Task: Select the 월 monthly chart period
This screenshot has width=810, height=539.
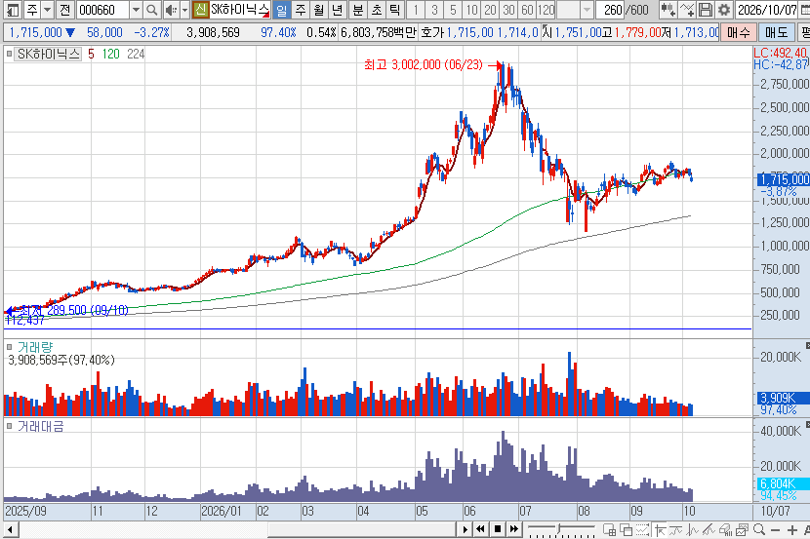Action: point(319,10)
